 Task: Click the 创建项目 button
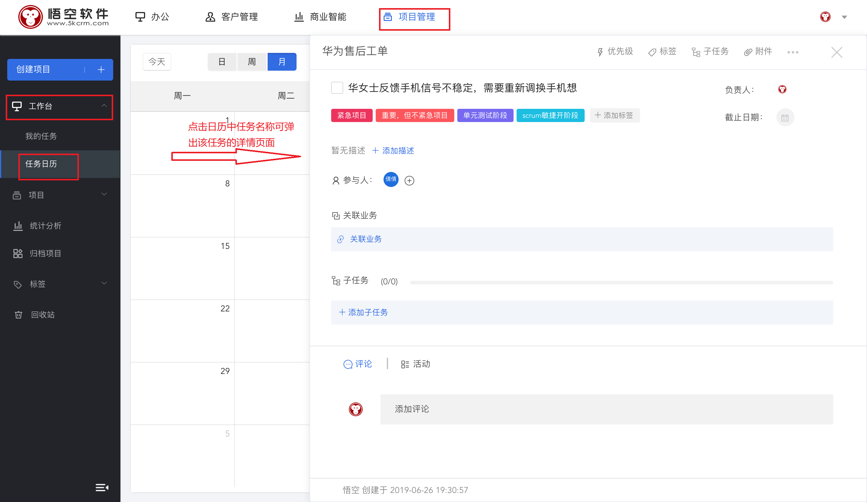coord(60,69)
